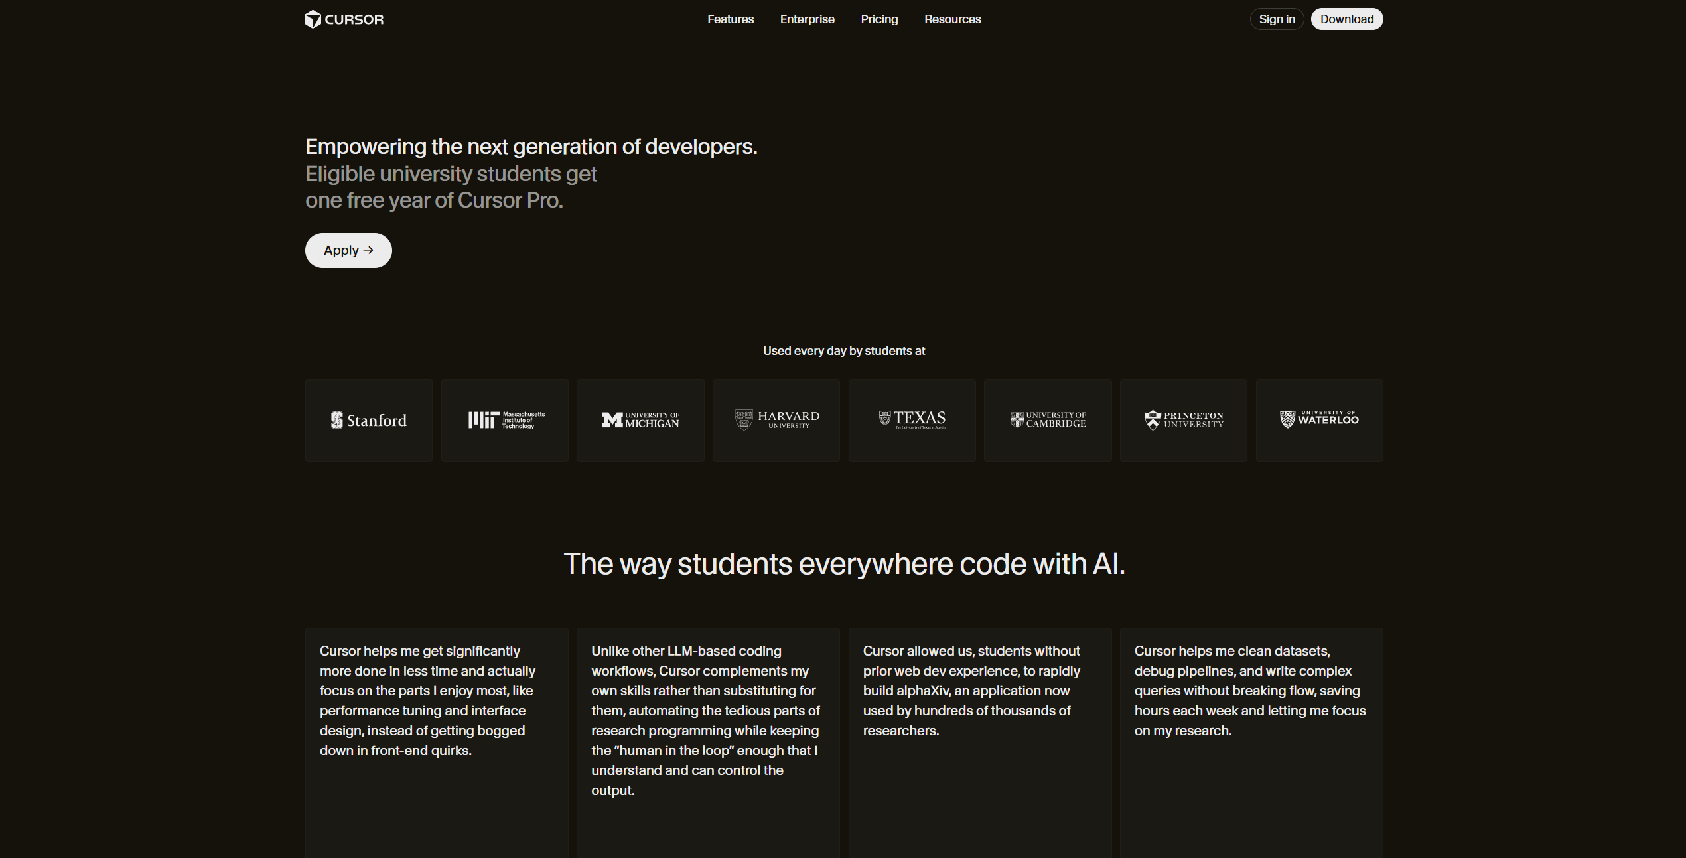Viewport: 1686px width, 858px height.
Task: Select the Princeton University logo
Action: (1184, 420)
